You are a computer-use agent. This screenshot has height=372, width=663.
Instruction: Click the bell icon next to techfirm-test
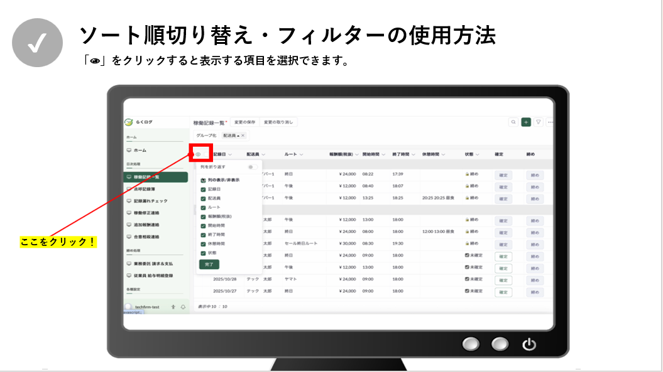point(183,307)
